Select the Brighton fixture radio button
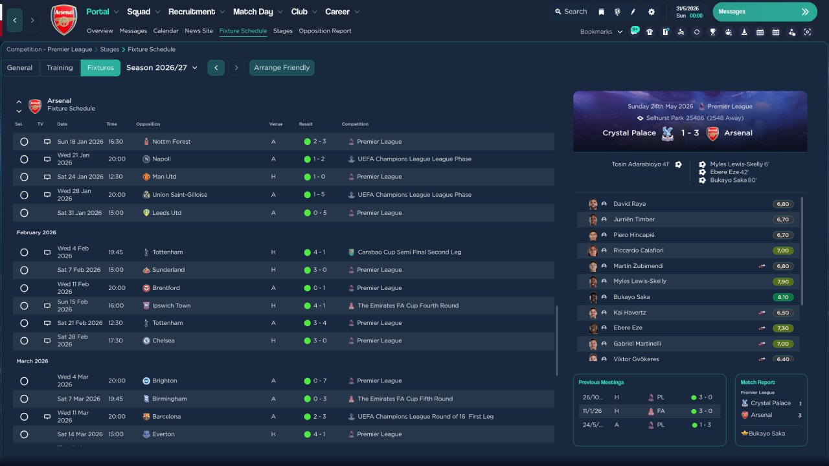 [x=24, y=381]
